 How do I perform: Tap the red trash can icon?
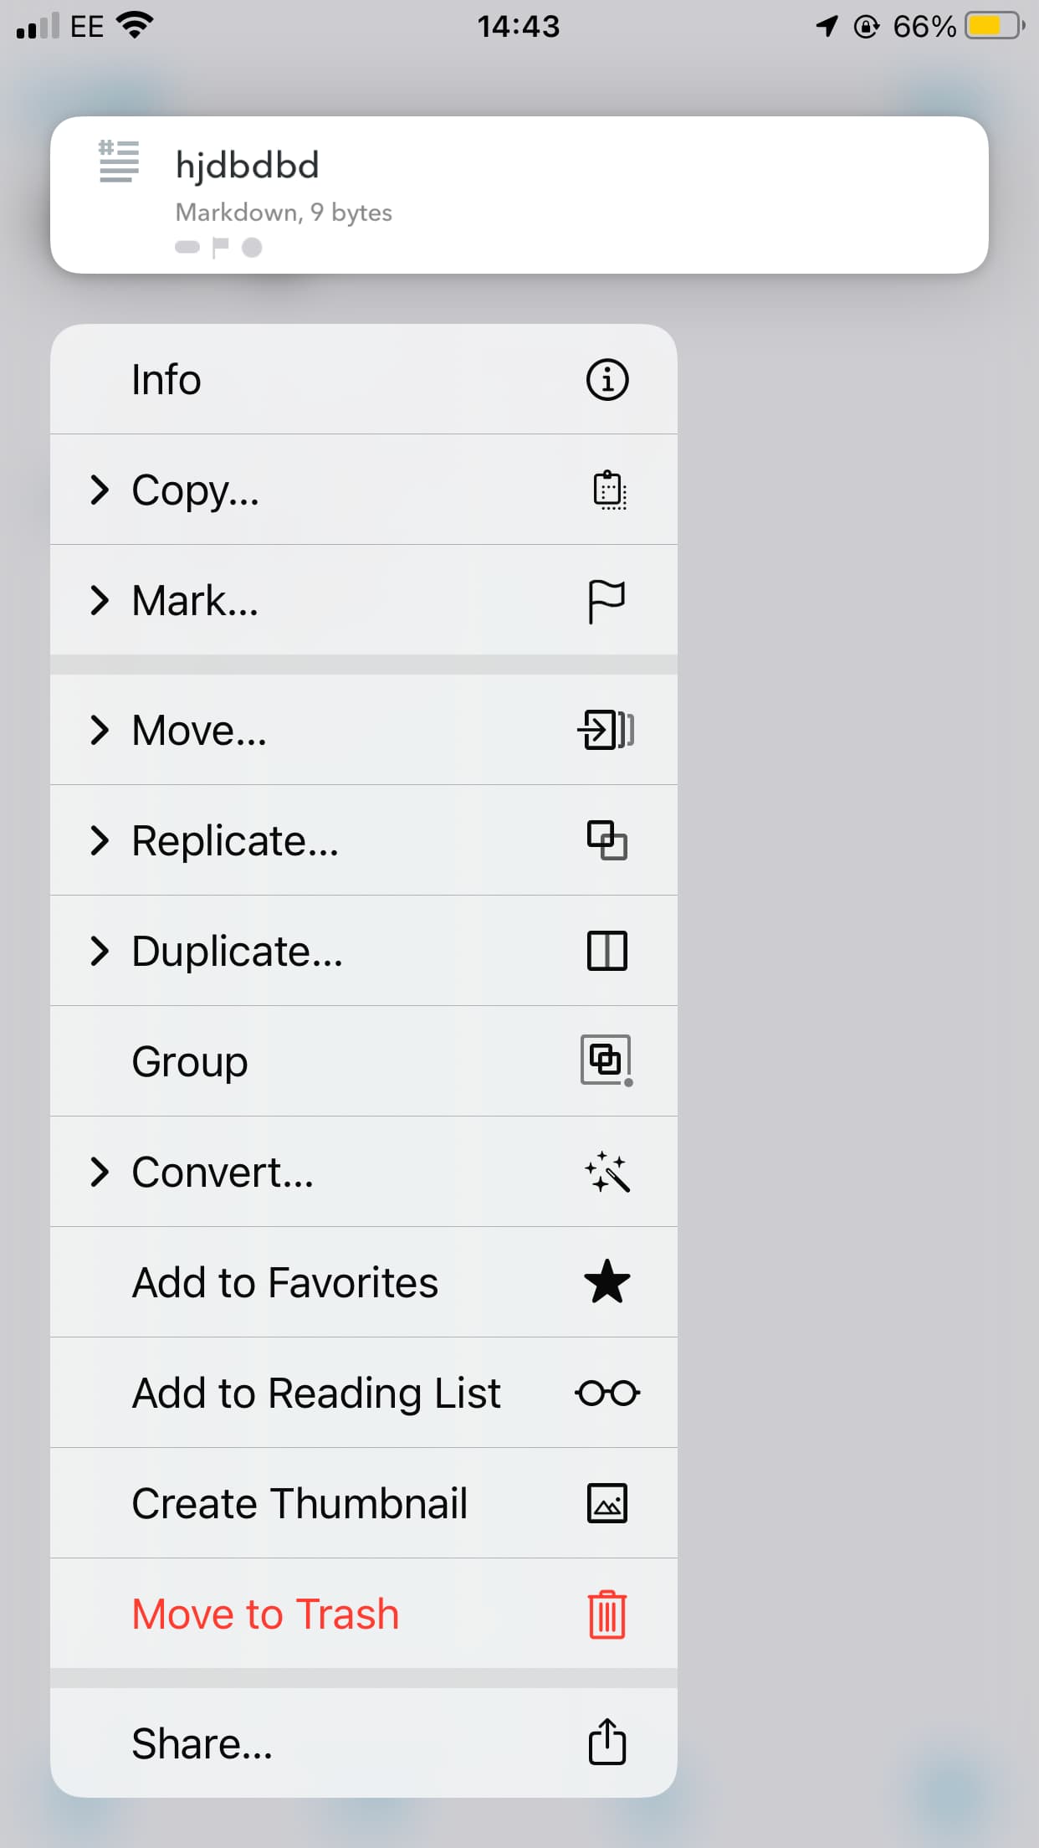[x=607, y=1614]
